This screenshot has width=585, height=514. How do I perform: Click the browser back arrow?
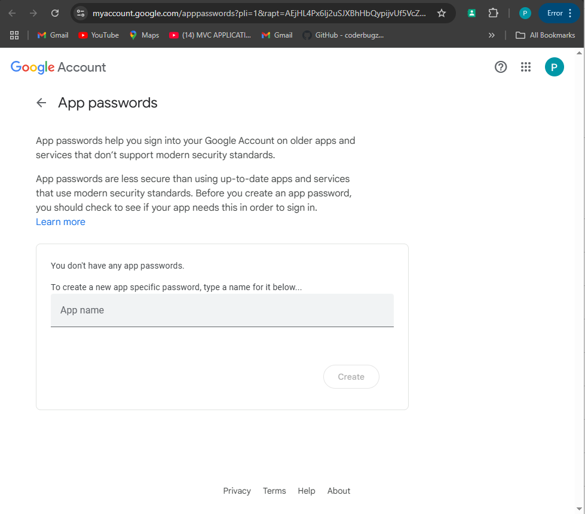pos(12,13)
